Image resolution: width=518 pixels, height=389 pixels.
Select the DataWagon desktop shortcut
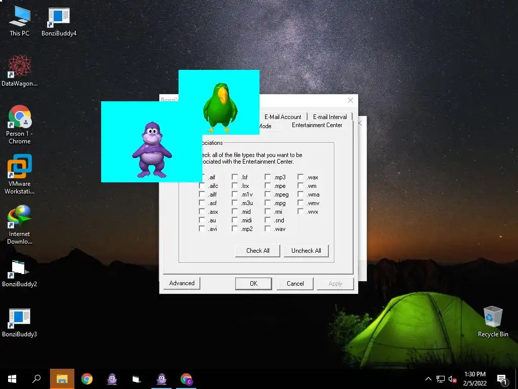click(20, 71)
